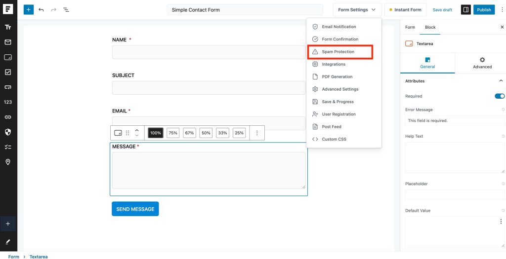Viewport: 506px width, 259px height.
Task: Click the Formidable logo icon
Action: [x=8, y=9]
